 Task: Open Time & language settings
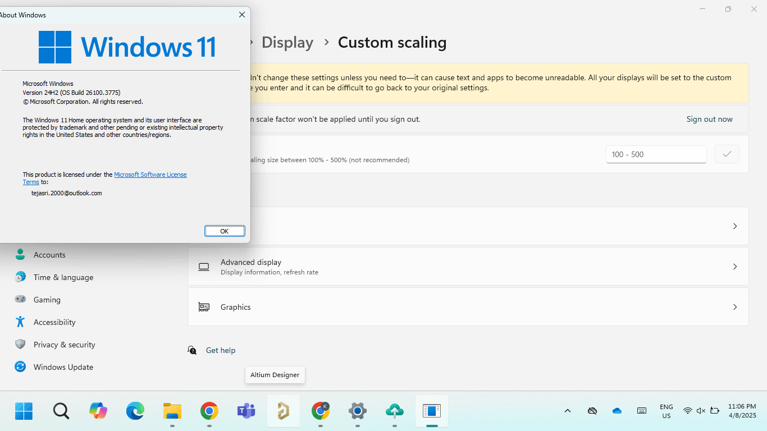tap(63, 277)
